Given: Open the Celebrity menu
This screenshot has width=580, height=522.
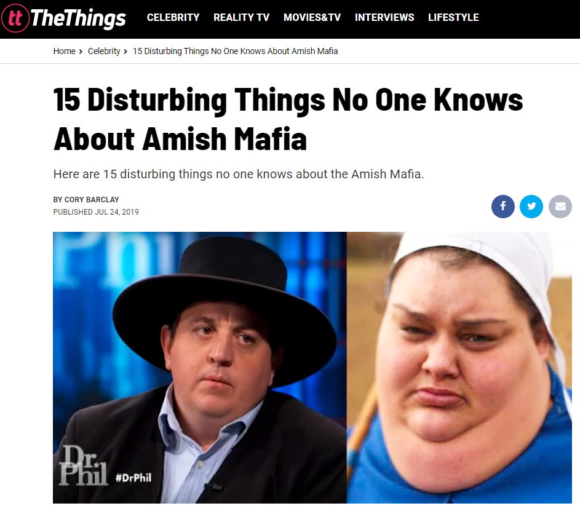Looking at the screenshot, I should coord(173,17).
